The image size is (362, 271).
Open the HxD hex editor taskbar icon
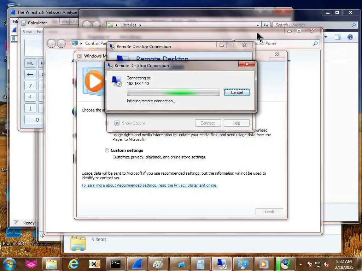[95, 264]
